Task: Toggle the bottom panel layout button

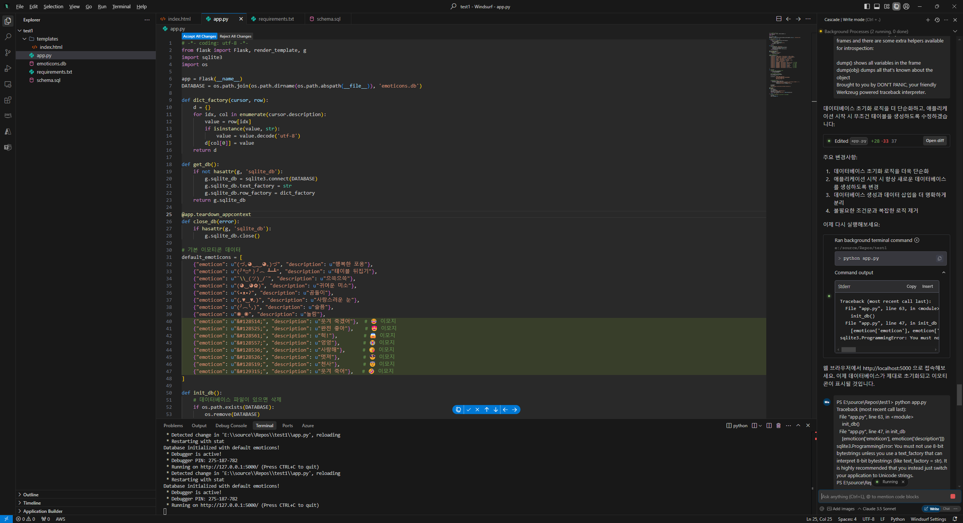Action: coord(876,6)
